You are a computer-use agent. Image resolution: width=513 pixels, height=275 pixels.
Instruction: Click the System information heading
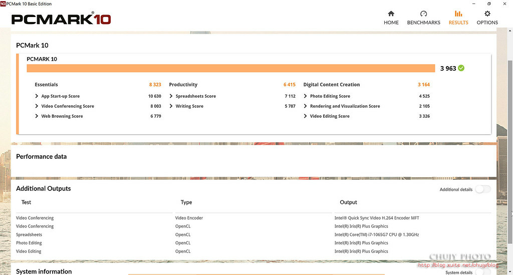pos(44,271)
